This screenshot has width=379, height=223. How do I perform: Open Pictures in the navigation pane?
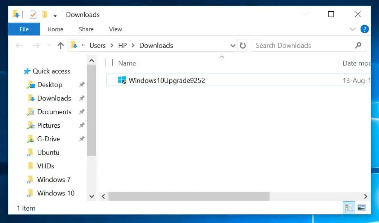[49, 125]
